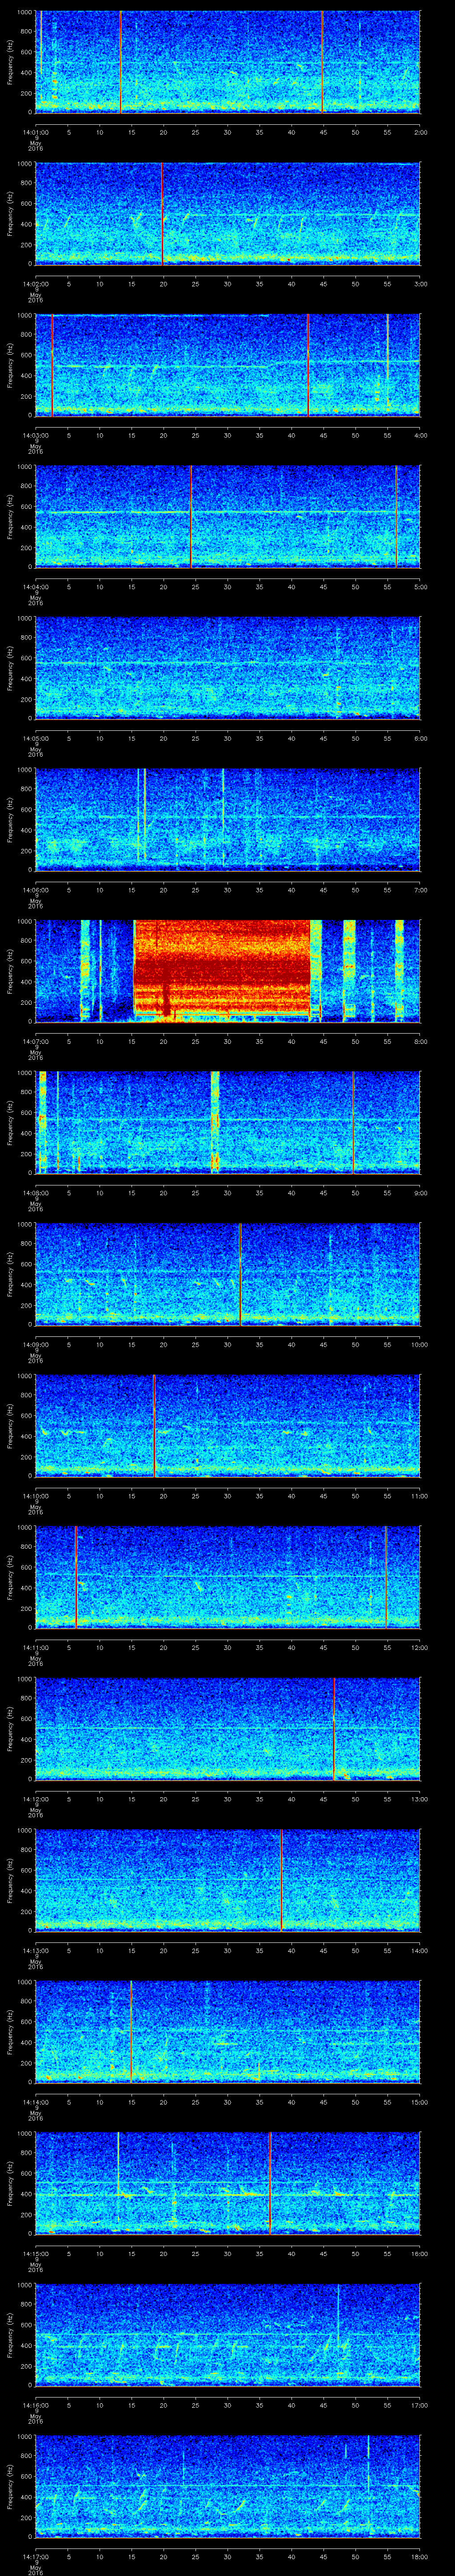Click the '14:15:00' start time label
The height and width of the screenshot is (2576, 455).
tap(35, 2253)
